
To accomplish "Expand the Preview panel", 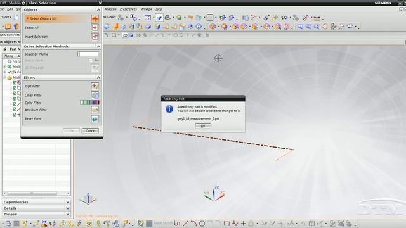I will click(68, 214).
